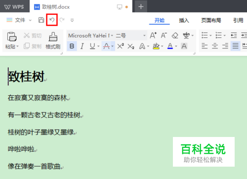The height and width of the screenshot is (179, 247).
Task: Expand the 粘贴 dropdown arrow
Action: coord(17,46)
